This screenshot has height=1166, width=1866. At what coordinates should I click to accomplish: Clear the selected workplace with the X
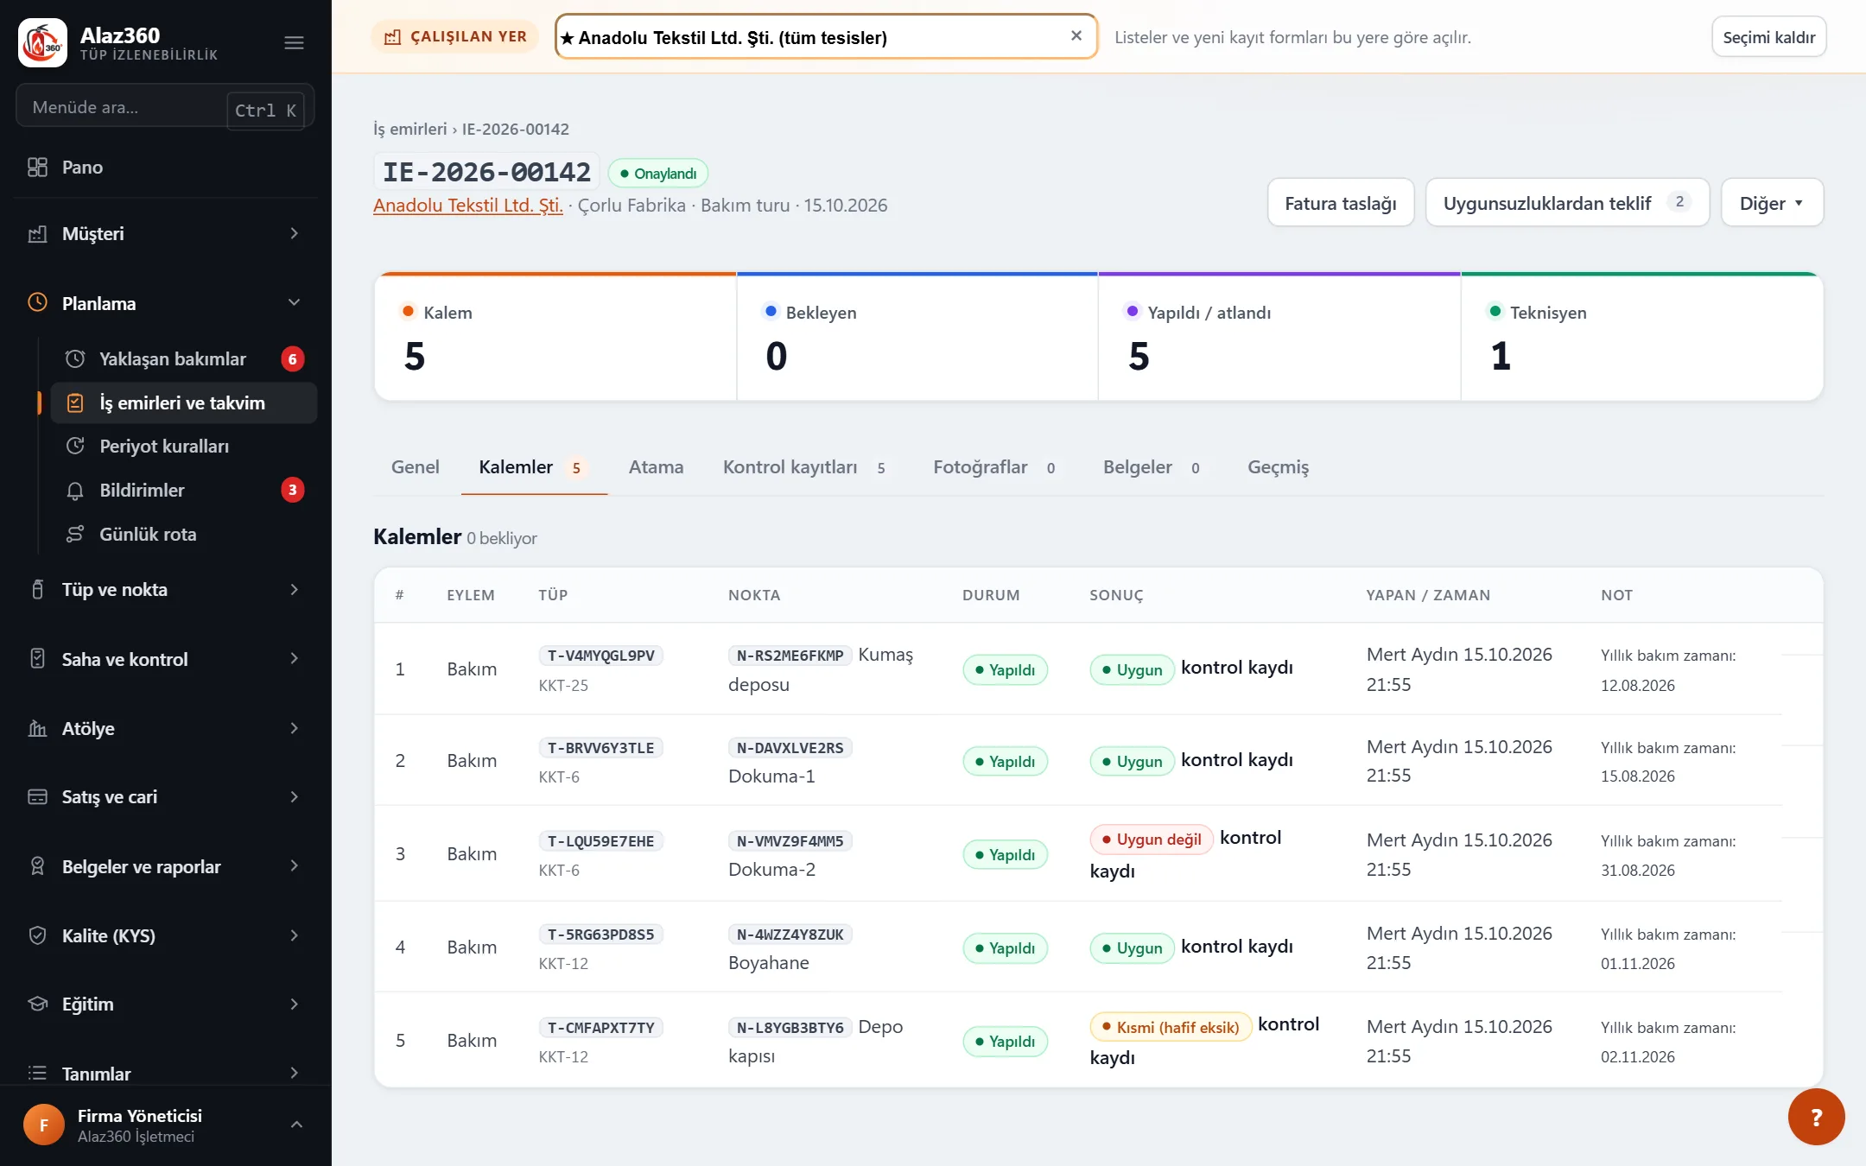pyautogui.click(x=1076, y=36)
